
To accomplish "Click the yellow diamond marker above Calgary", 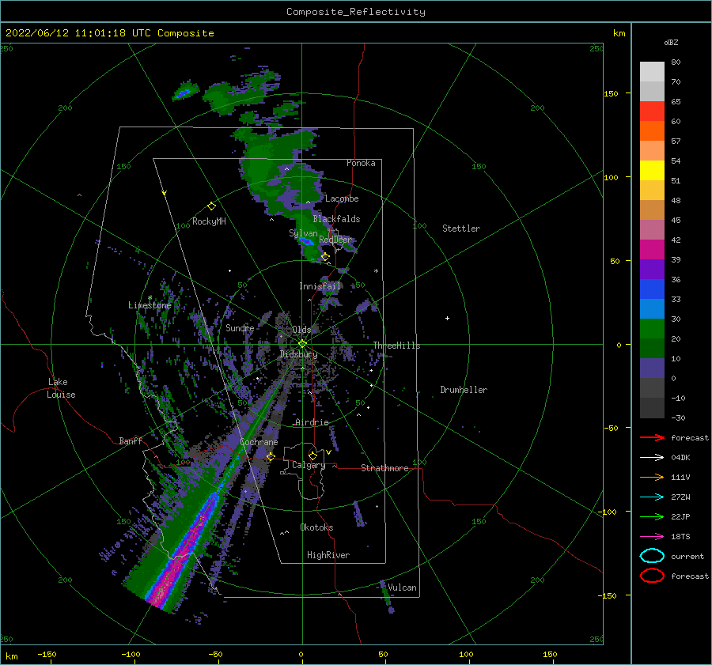I will coord(312,455).
